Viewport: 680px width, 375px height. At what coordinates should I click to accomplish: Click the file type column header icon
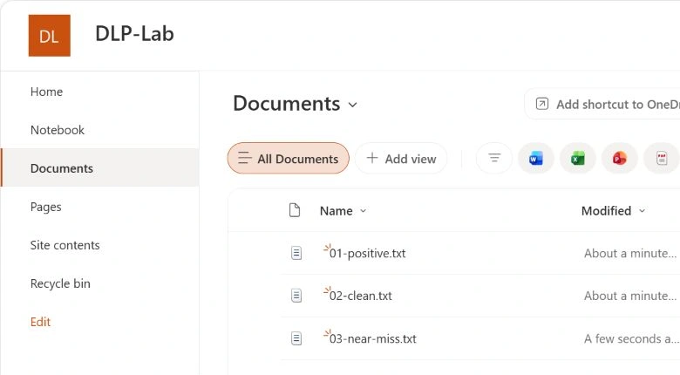295,210
